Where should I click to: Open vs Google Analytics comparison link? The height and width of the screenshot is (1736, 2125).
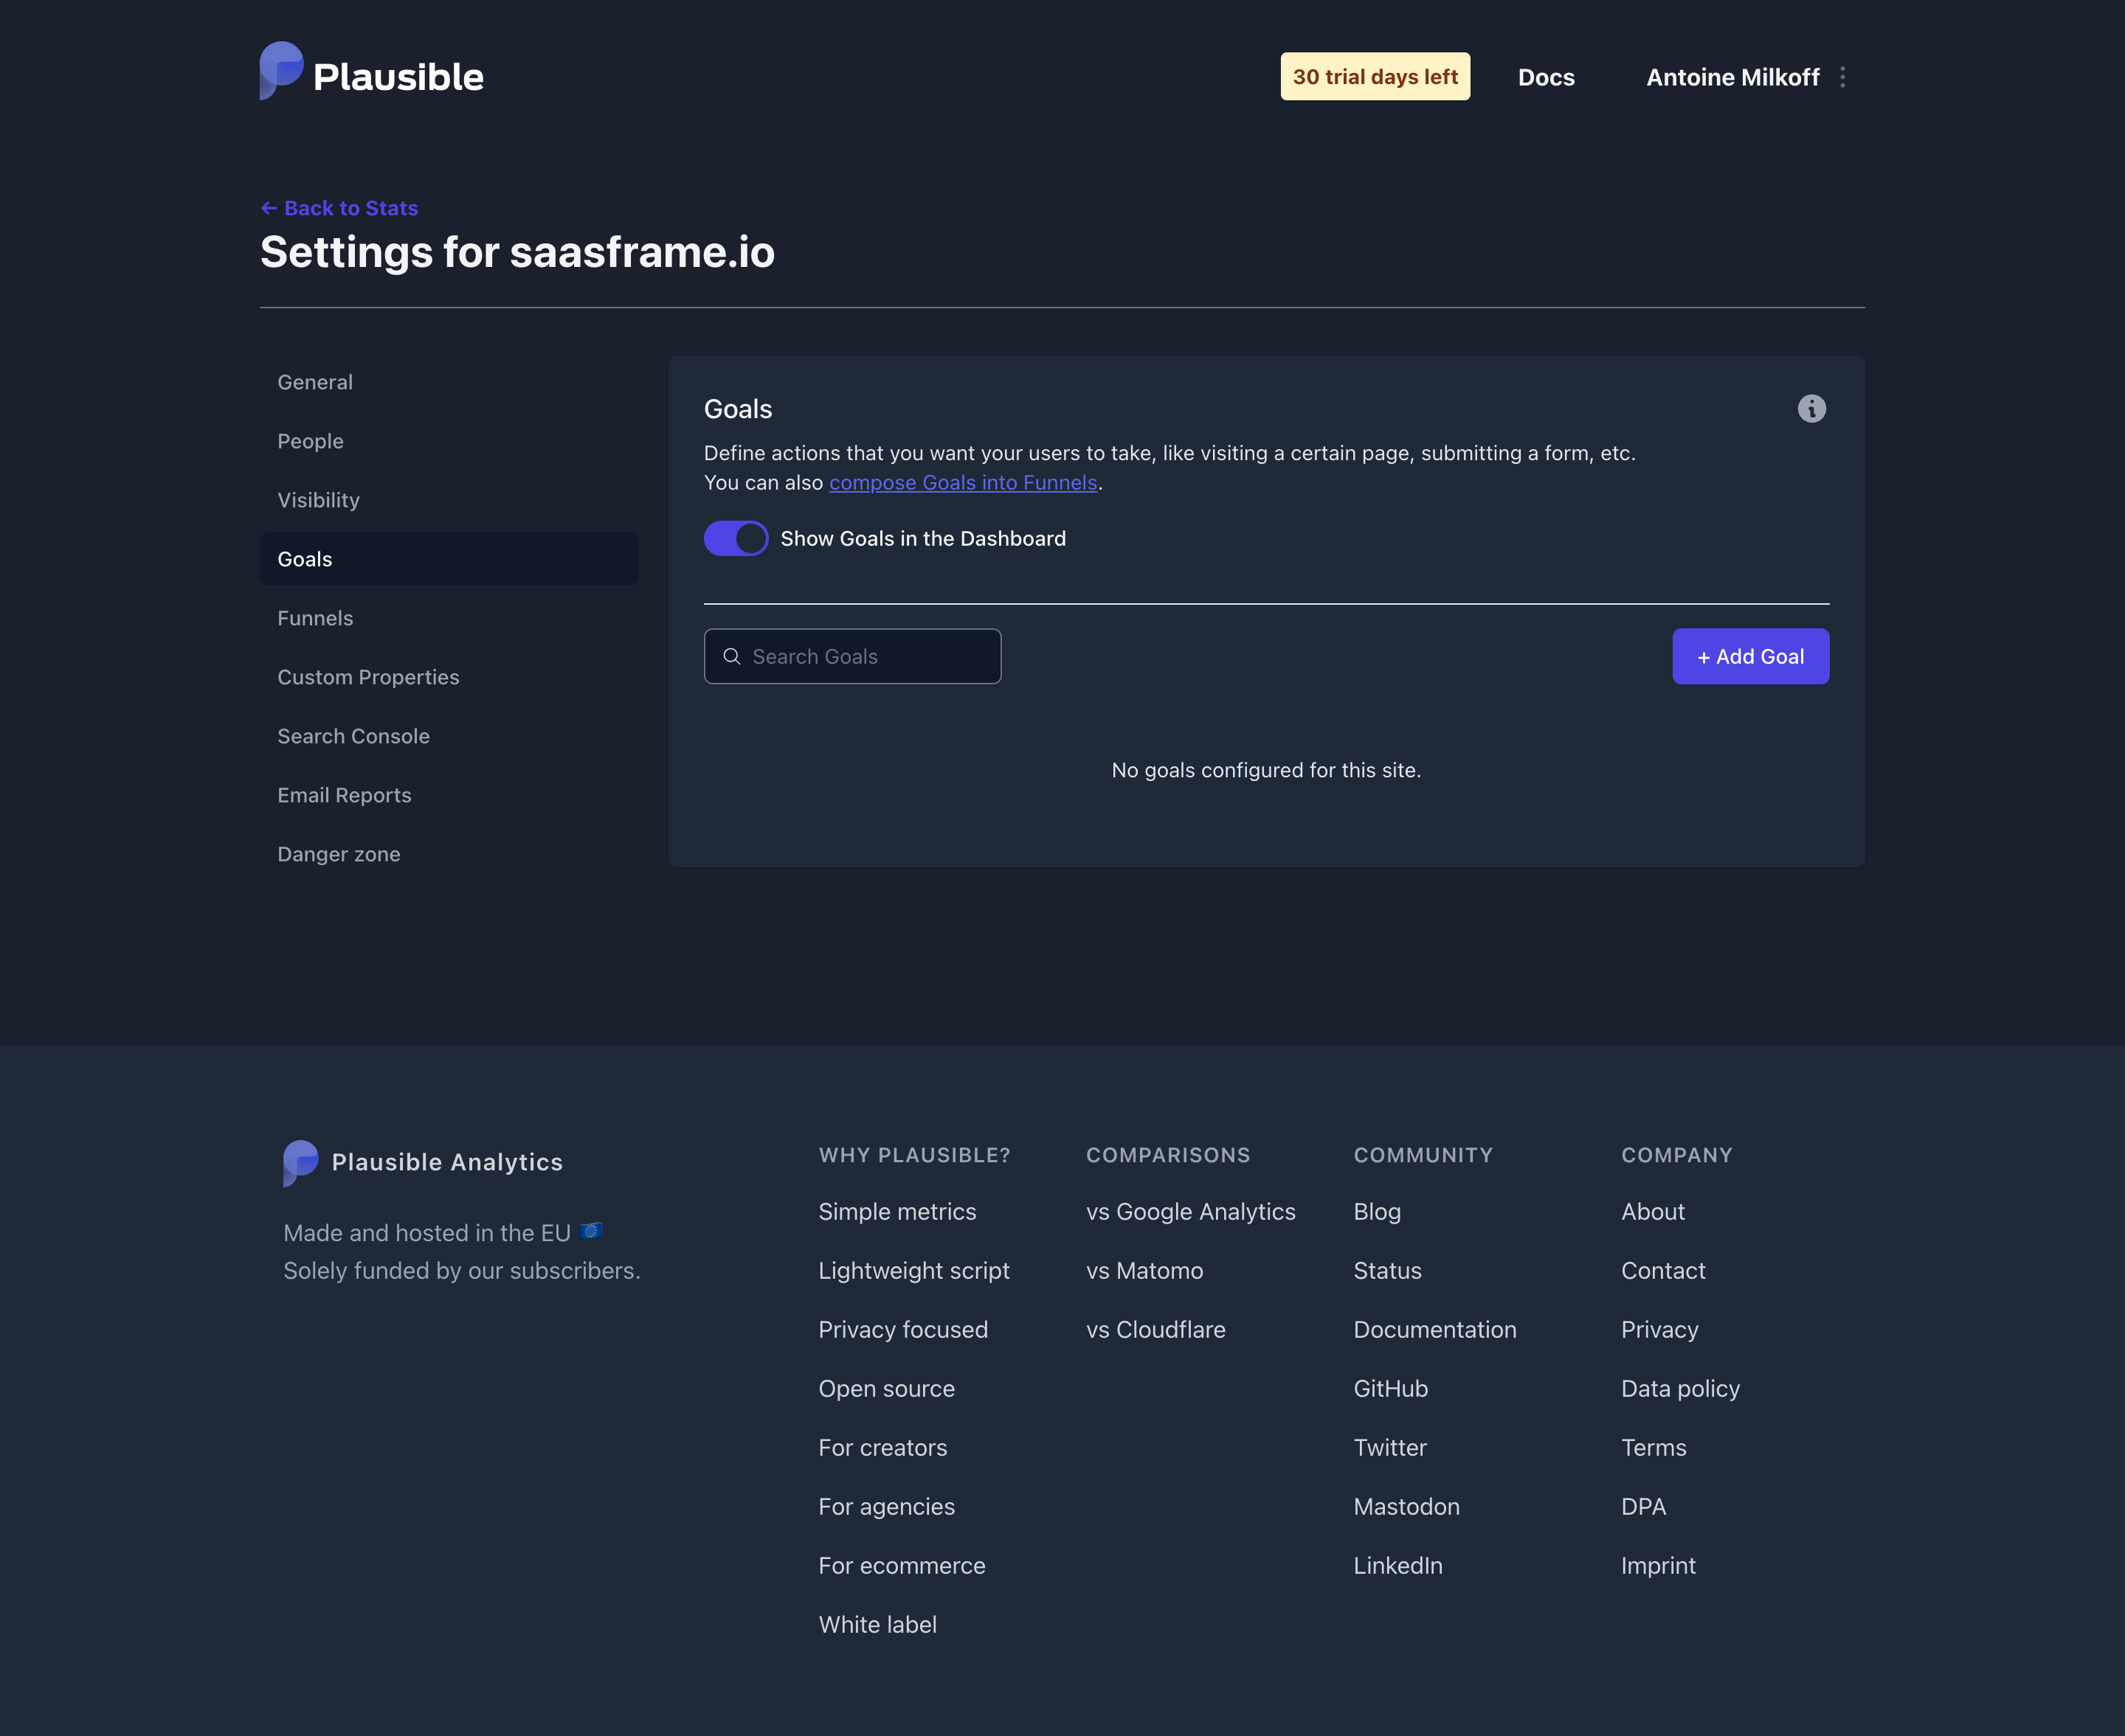coord(1191,1212)
